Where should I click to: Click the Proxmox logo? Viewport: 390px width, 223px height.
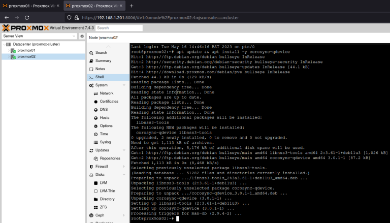pyautogui.click(x=25, y=28)
